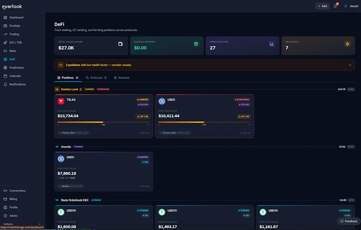Click the Calendar sidebar icon
Viewport: 361px width, 230px height.
click(5, 76)
